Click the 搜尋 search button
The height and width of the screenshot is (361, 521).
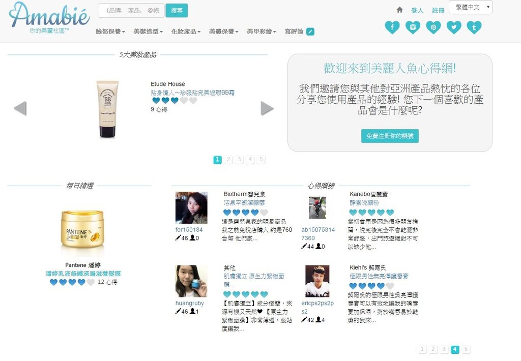click(177, 10)
